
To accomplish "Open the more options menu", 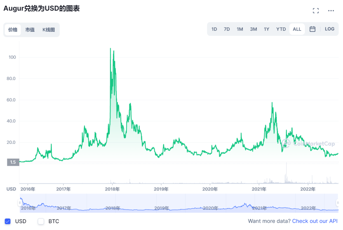I will [330, 10].
